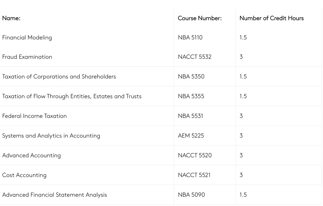Select the Financial Modeling course name

(x=27, y=38)
